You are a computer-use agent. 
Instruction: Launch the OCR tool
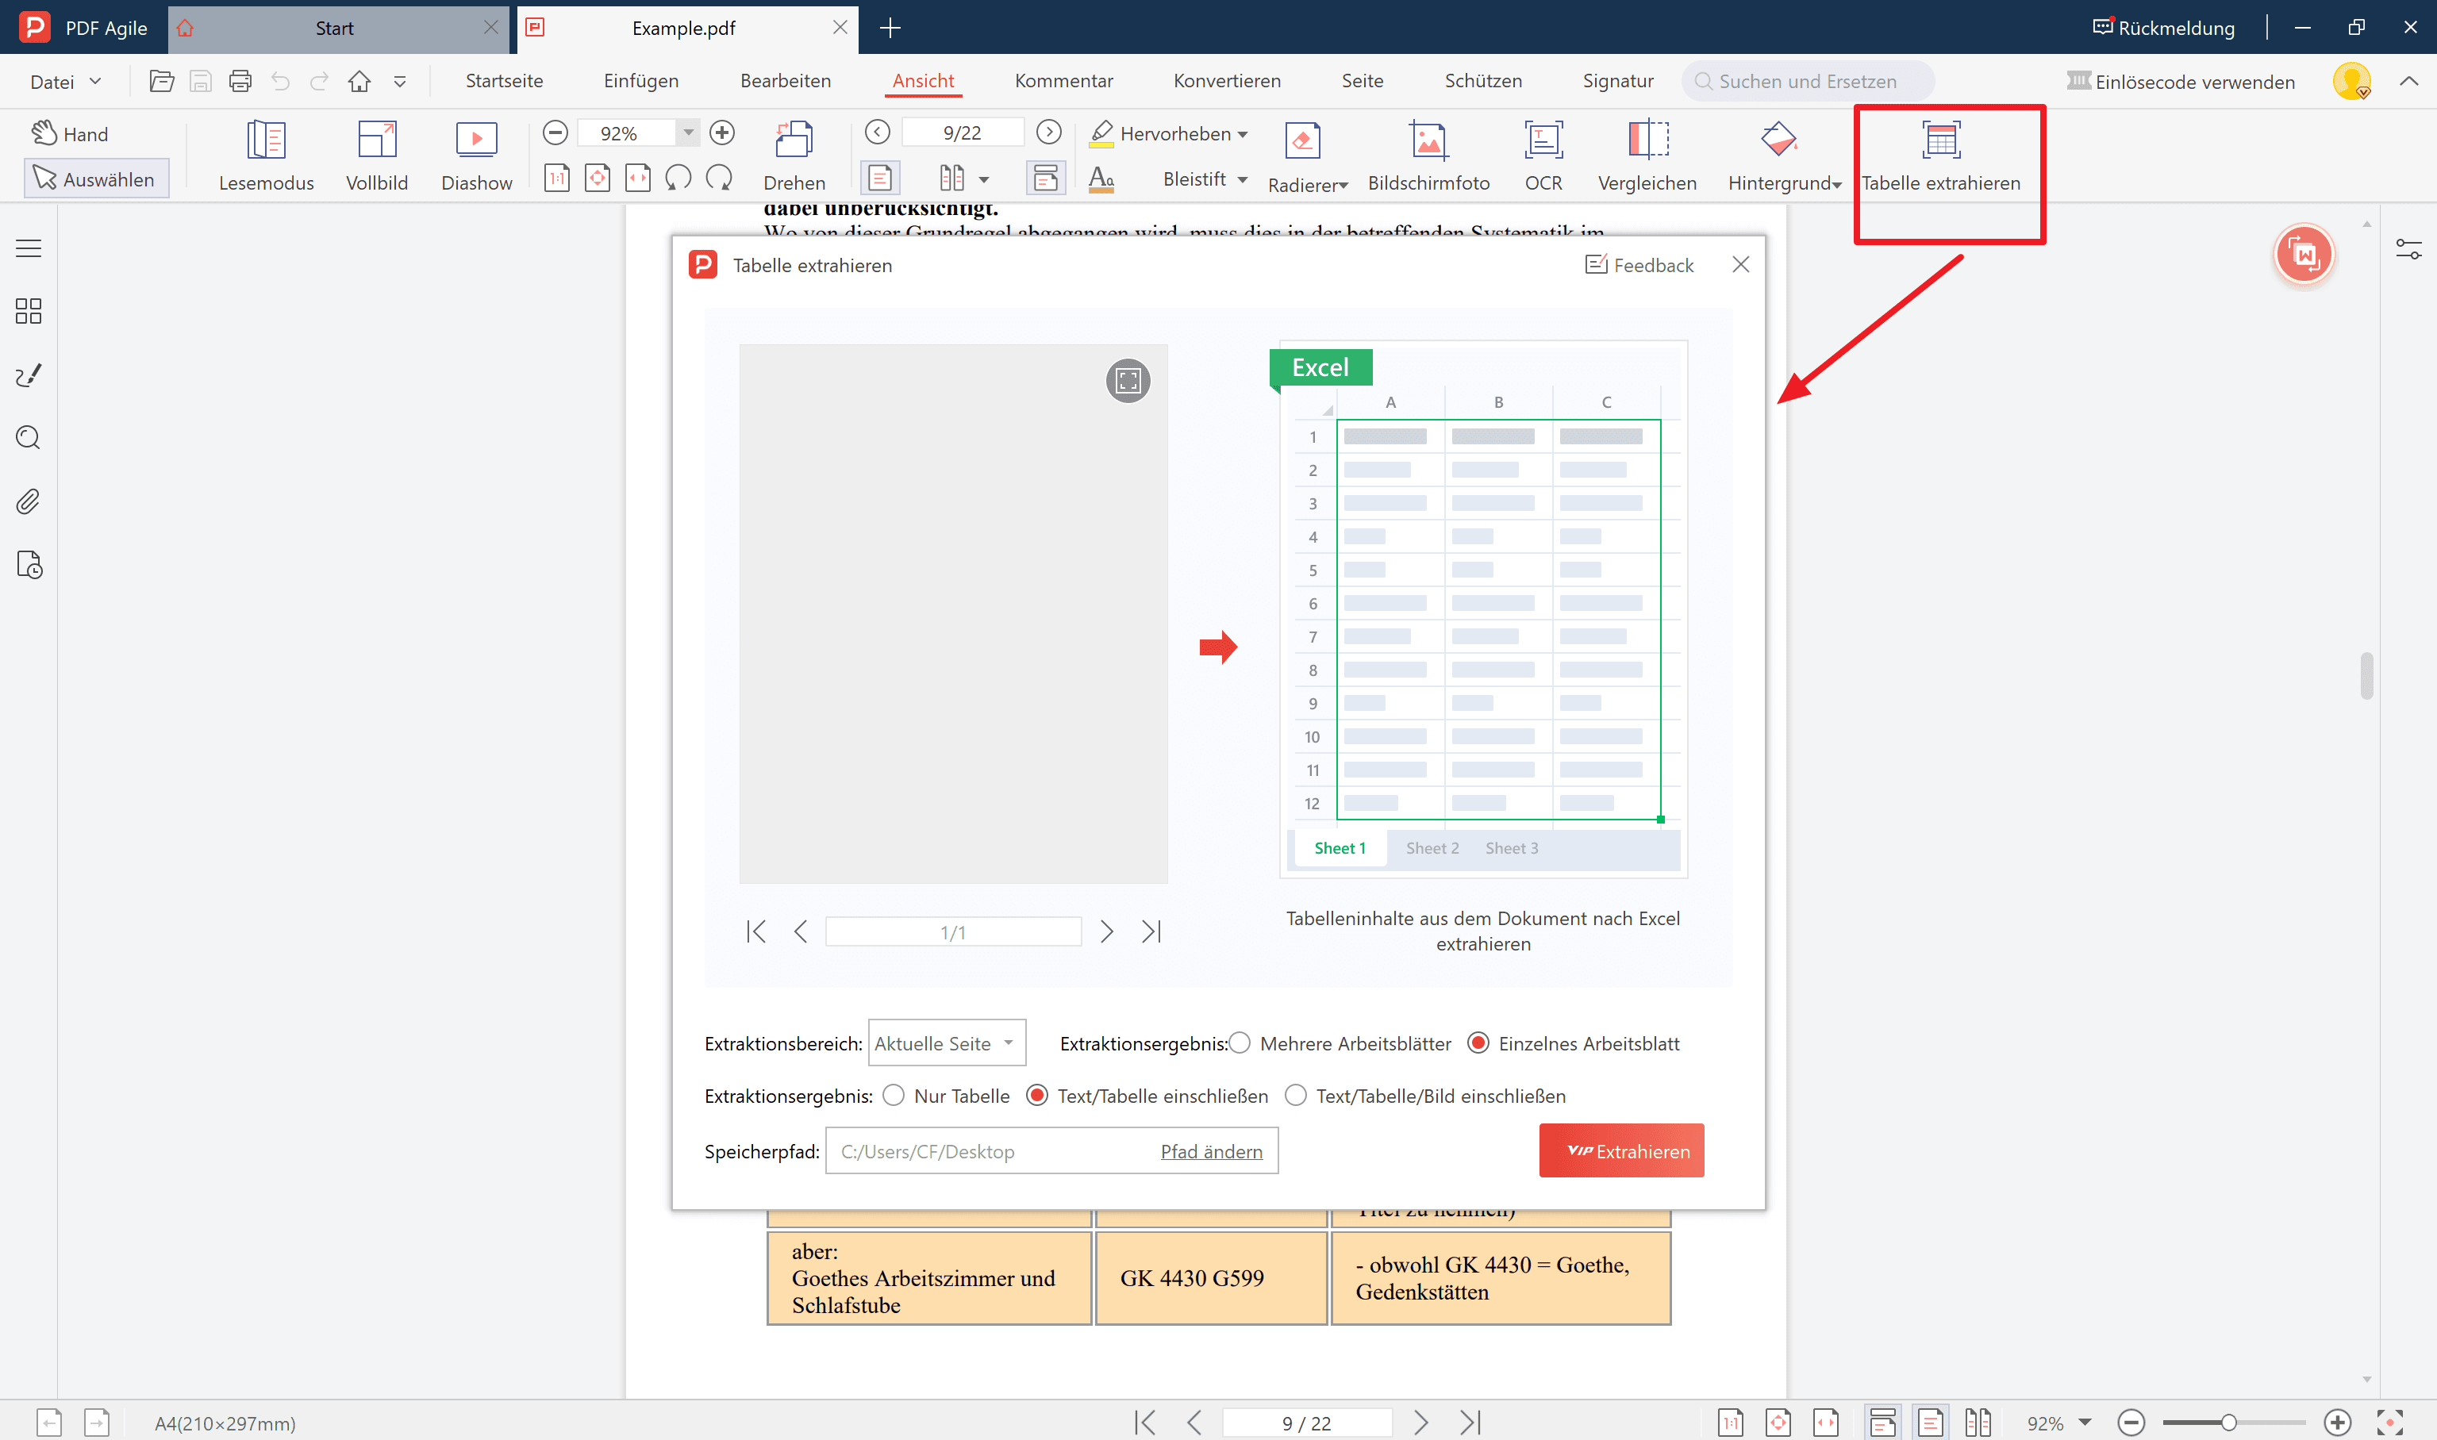point(1542,156)
